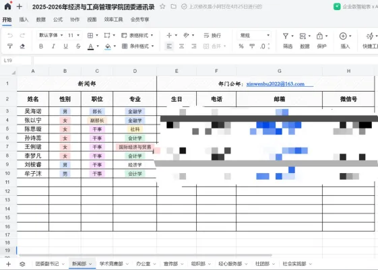
Task: Expand the 表格样式 dropdown
Action: (x=152, y=36)
